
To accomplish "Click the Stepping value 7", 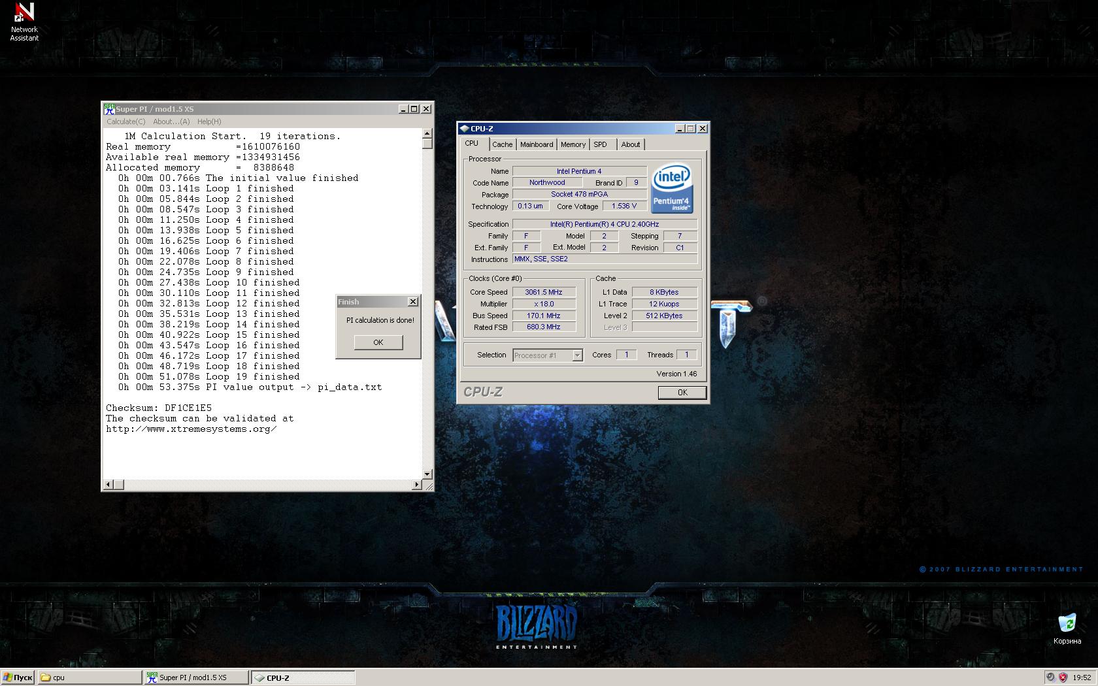I will [680, 236].
